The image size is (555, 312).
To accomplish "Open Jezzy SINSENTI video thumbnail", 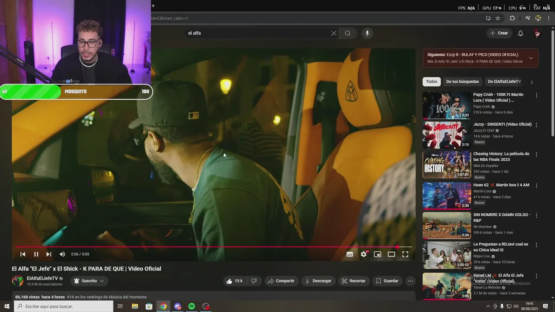I will click(447, 135).
